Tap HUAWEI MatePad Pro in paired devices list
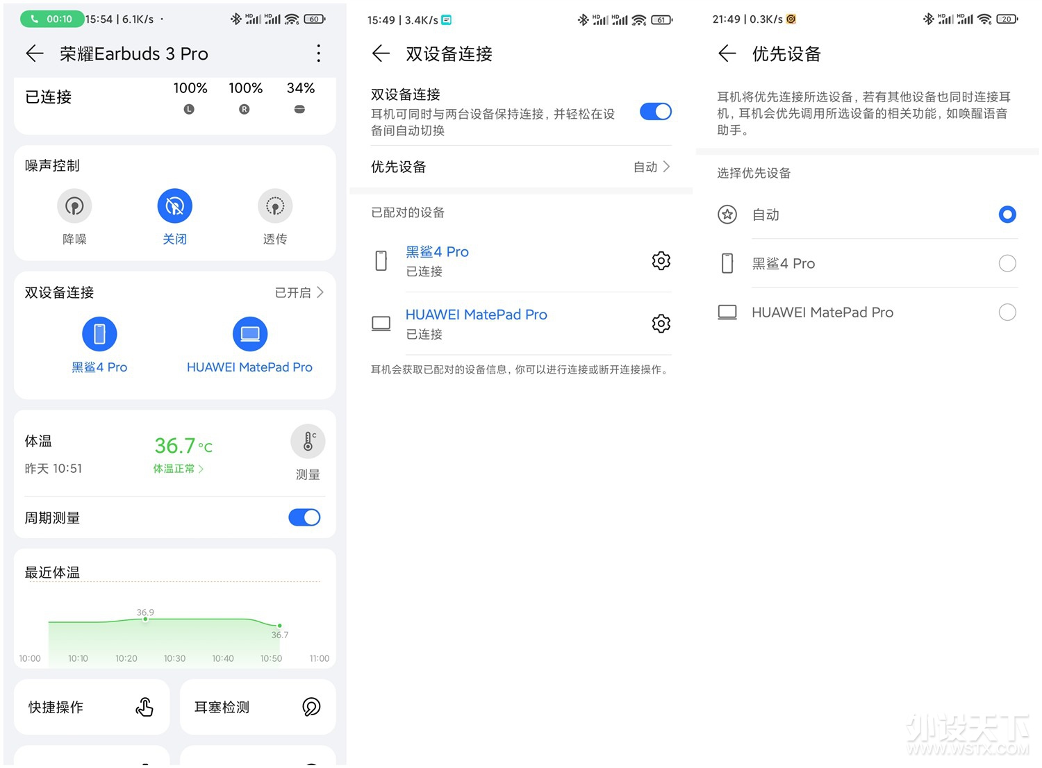 476,315
